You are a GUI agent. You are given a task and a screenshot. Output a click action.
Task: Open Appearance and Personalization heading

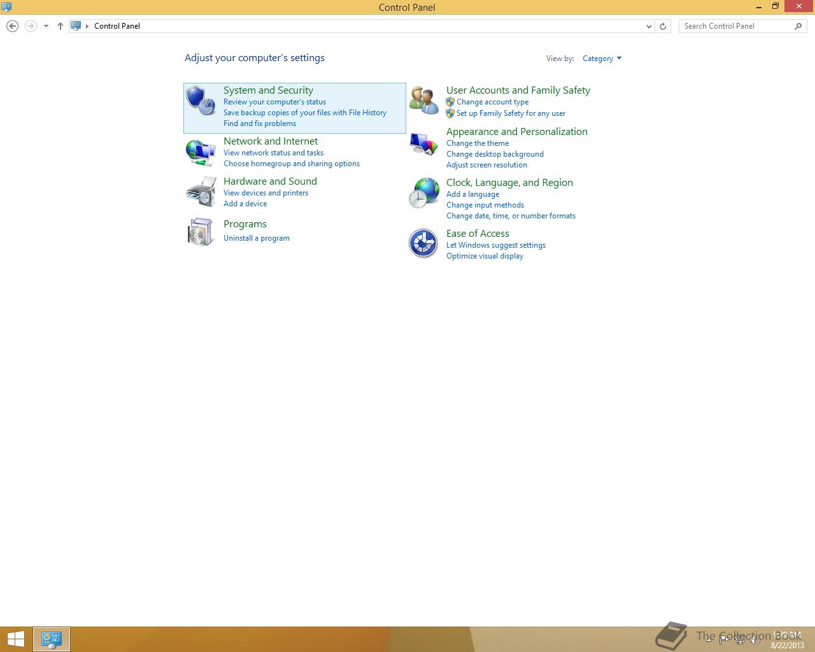517,132
